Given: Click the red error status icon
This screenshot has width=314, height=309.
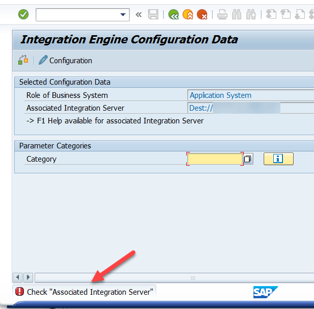Looking at the screenshot, I should click(20, 292).
